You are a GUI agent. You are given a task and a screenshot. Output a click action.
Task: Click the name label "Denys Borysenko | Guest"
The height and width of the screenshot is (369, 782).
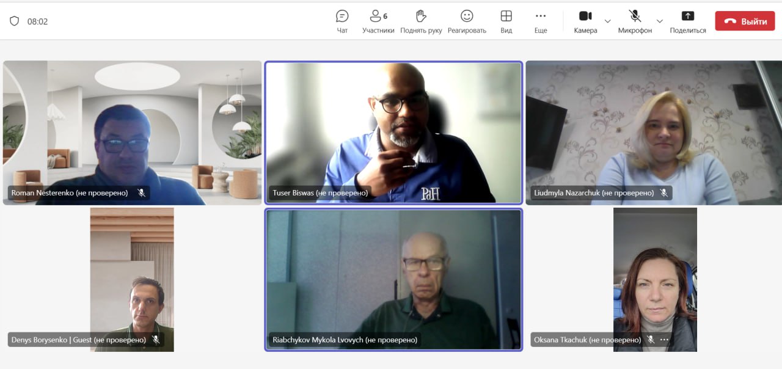pyautogui.click(x=51, y=340)
